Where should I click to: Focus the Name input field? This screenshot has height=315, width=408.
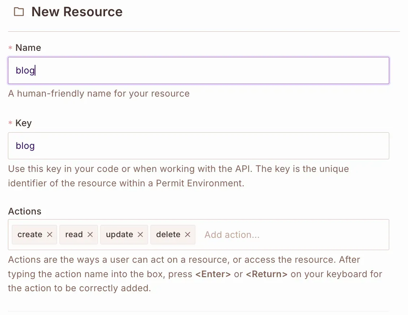click(x=199, y=71)
